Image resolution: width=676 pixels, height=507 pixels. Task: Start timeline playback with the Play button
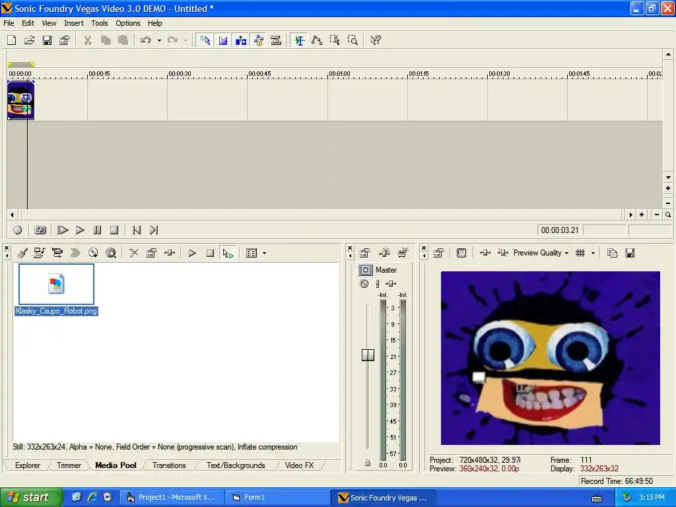(80, 230)
